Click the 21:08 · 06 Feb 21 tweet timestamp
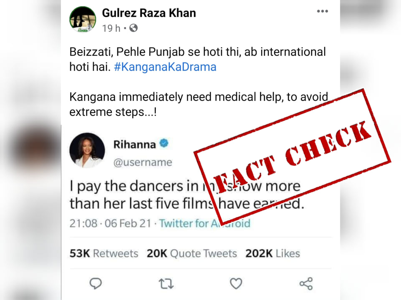401x300 pixels. tap(110, 223)
